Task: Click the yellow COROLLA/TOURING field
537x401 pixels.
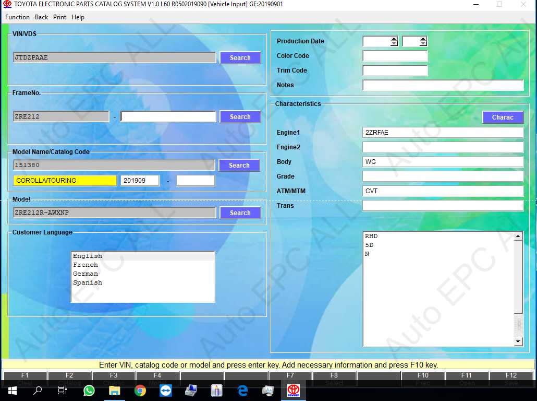Action: pos(65,181)
